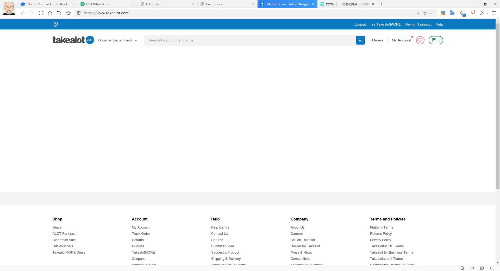Open the Privacy Policy footer link

380,240
